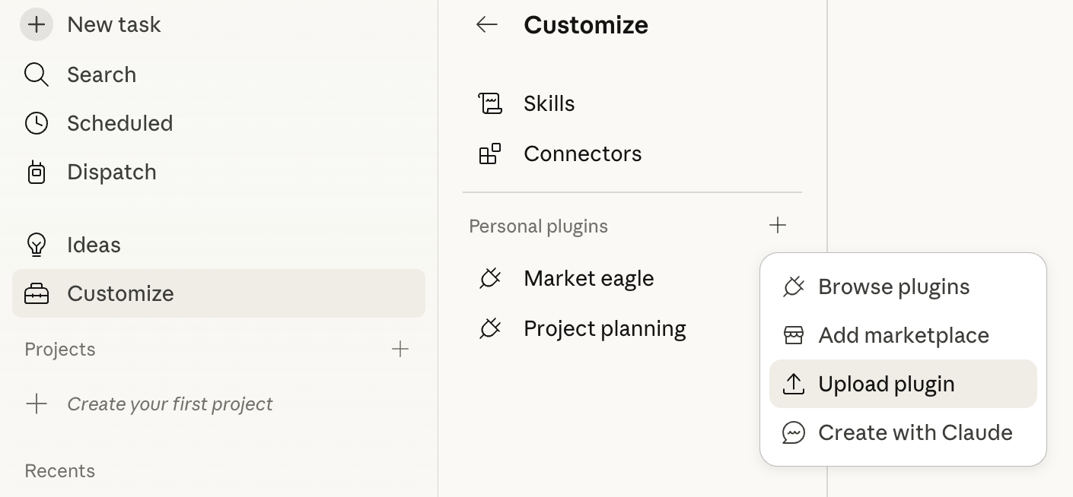Select Browse plugins from the menu
The height and width of the screenshot is (497, 1073).
click(x=893, y=286)
